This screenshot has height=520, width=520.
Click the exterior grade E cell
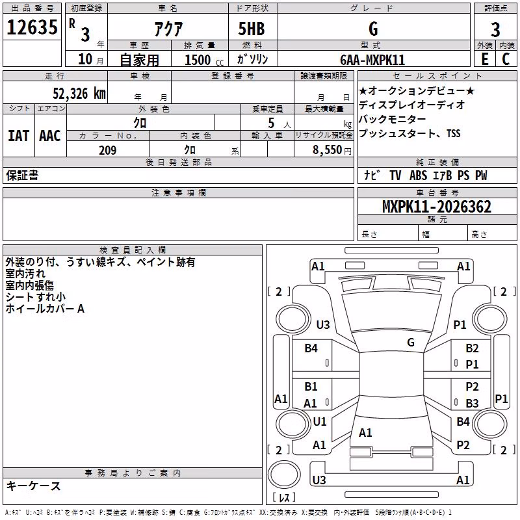(x=484, y=59)
